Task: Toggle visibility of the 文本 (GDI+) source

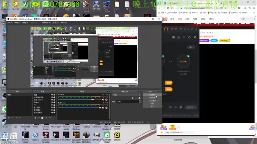Action: point(52,100)
